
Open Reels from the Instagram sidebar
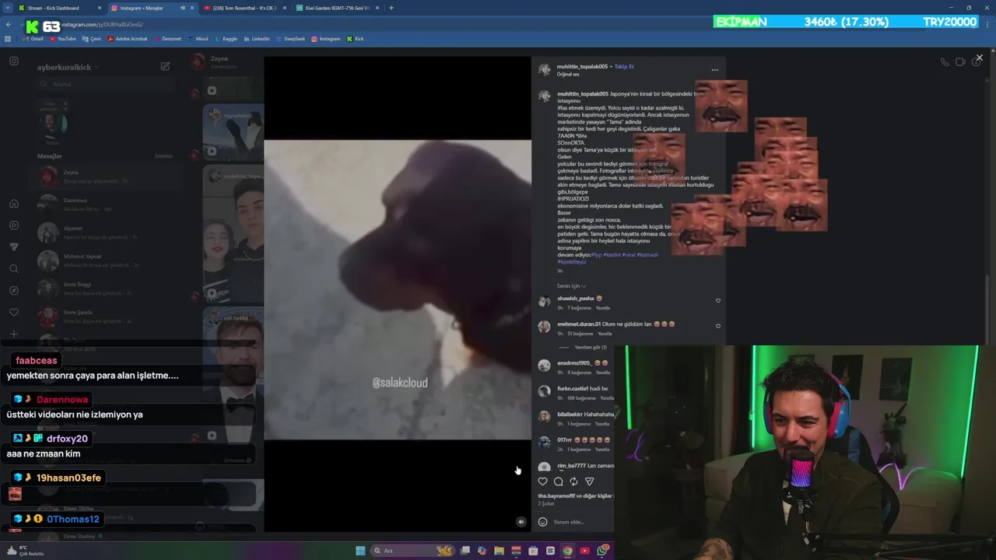(x=13, y=226)
